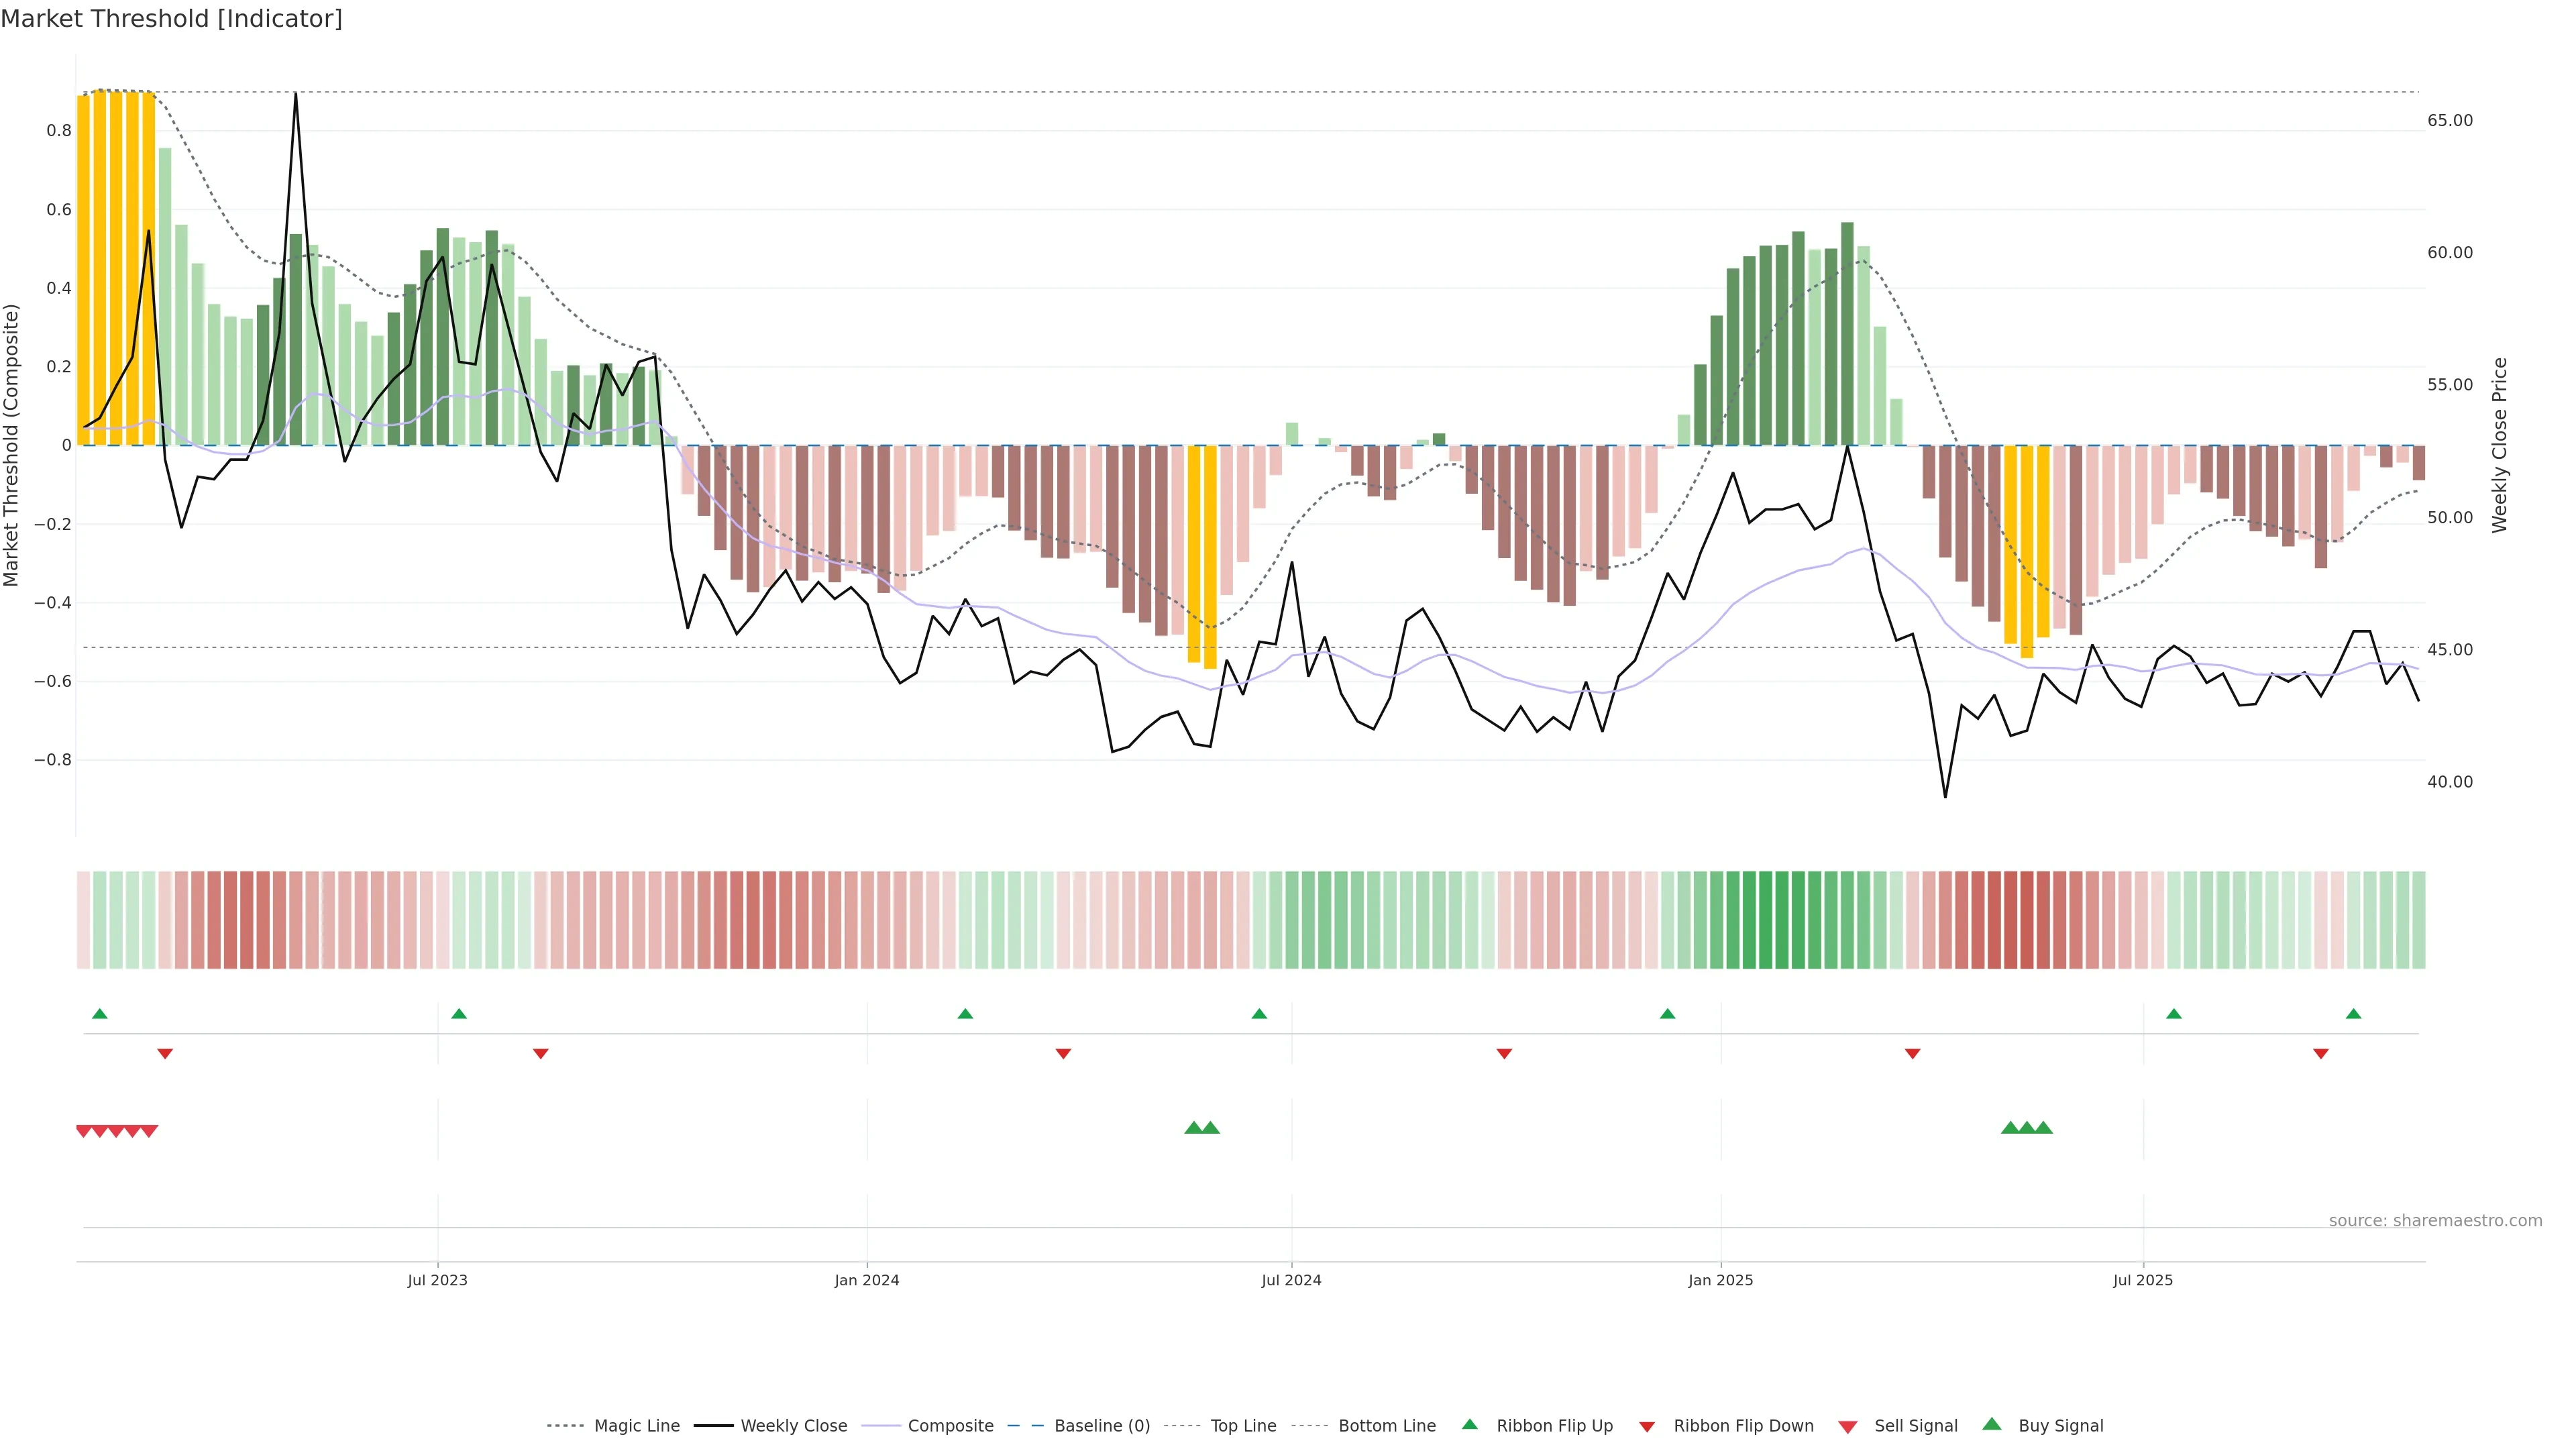Image resolution: width=2576 pixels, height=1449 pixels.
Task: Toggle the Weekly Close legend entry
Action: tap(793, 1426)
